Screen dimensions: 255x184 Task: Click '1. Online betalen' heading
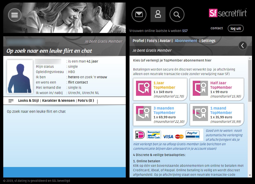[146, 161]
